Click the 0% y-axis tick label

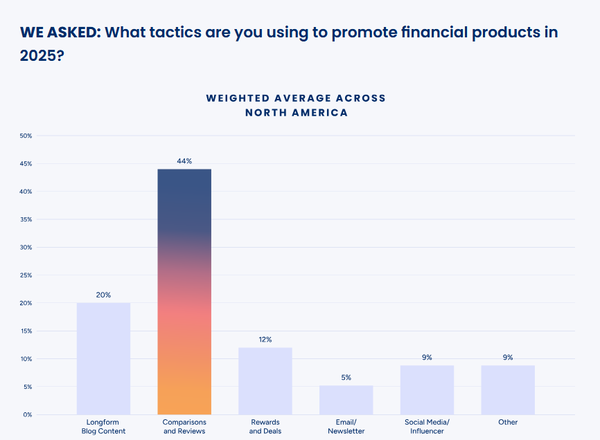coord(28,414)
